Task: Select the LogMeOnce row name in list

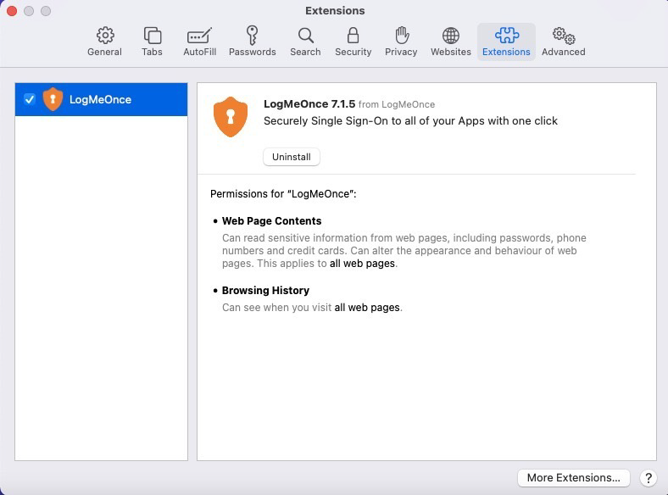Action: (x=100, y=100)
